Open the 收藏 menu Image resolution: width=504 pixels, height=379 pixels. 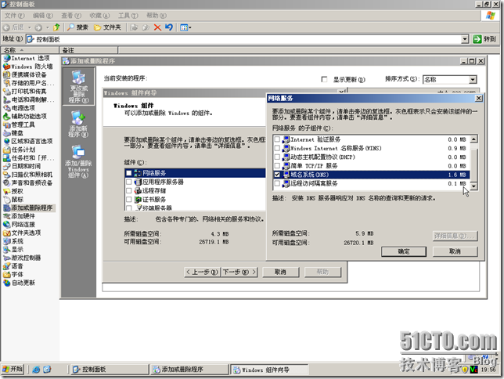pyautogui.click(x=99, y=16)
